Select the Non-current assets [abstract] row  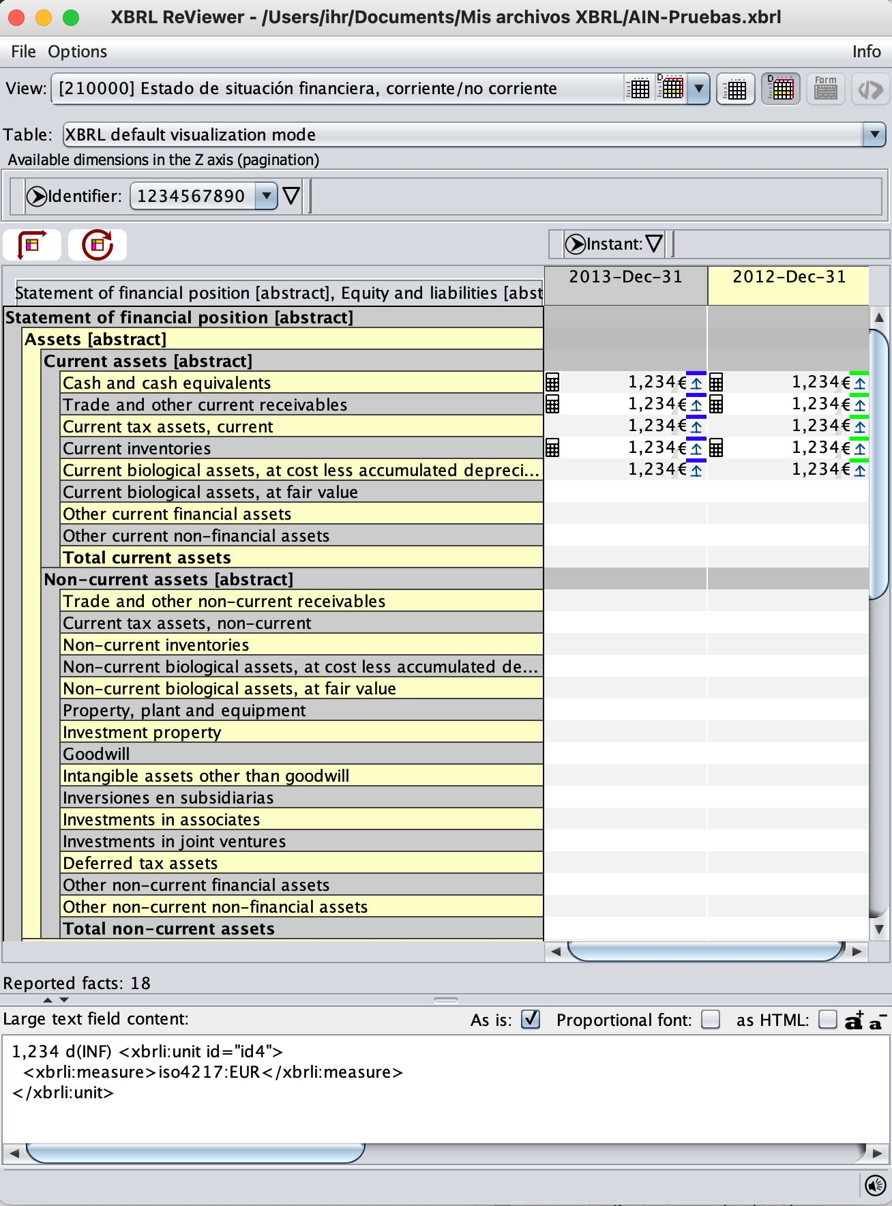click(293, 579)
